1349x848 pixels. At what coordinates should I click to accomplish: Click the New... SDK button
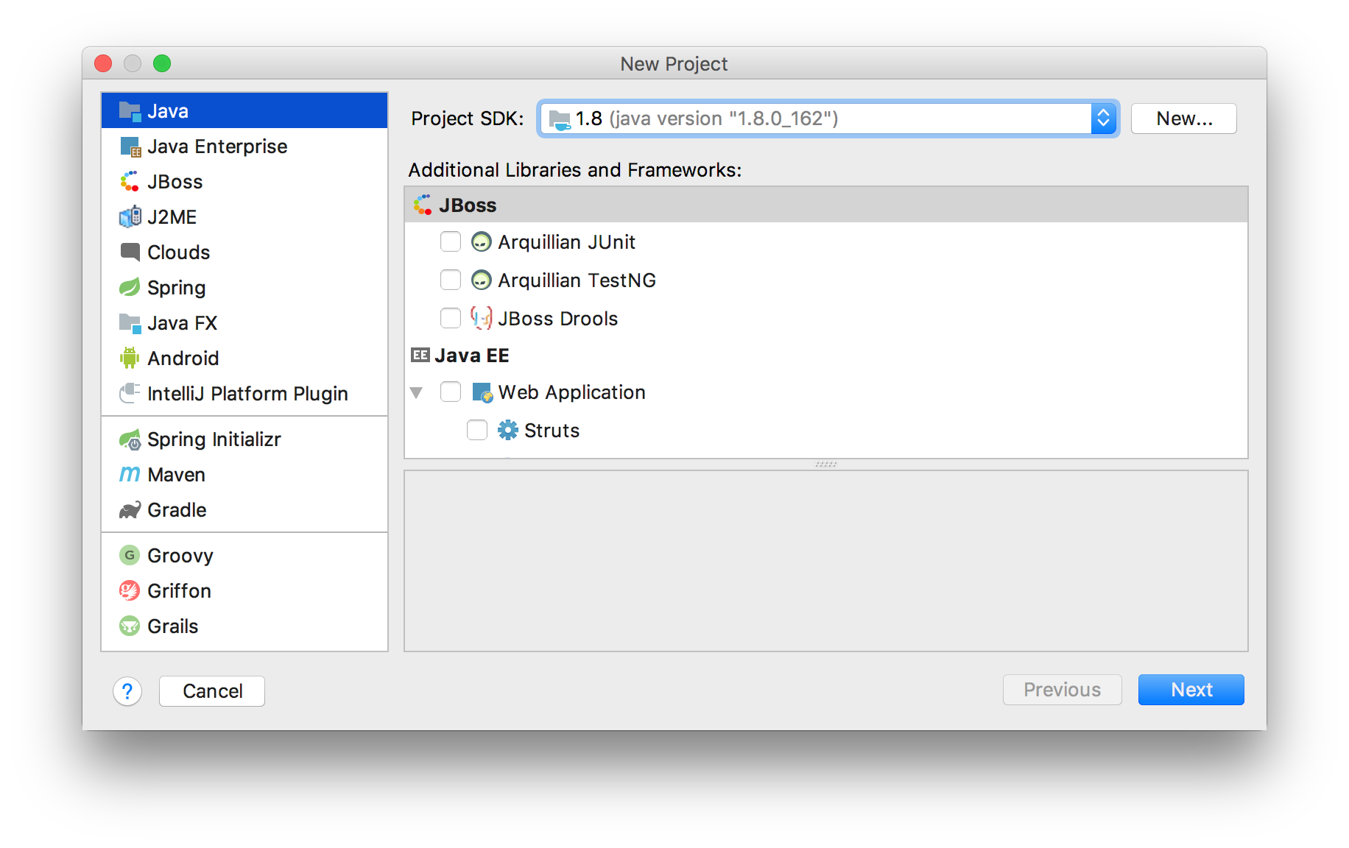[x=1184, y=119]
